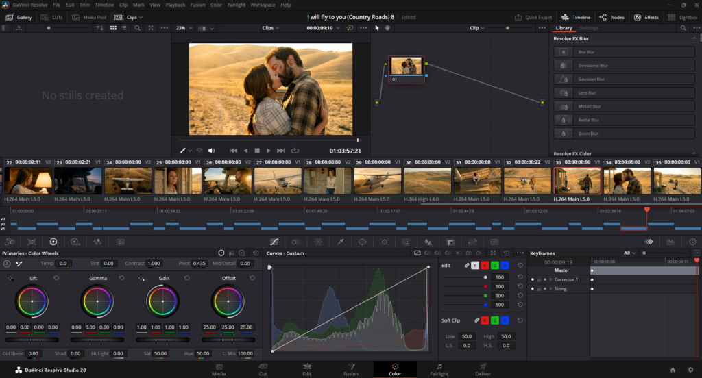Show the Scopes panel icon
The image size is (702, 378).
[x=670, y=242]
